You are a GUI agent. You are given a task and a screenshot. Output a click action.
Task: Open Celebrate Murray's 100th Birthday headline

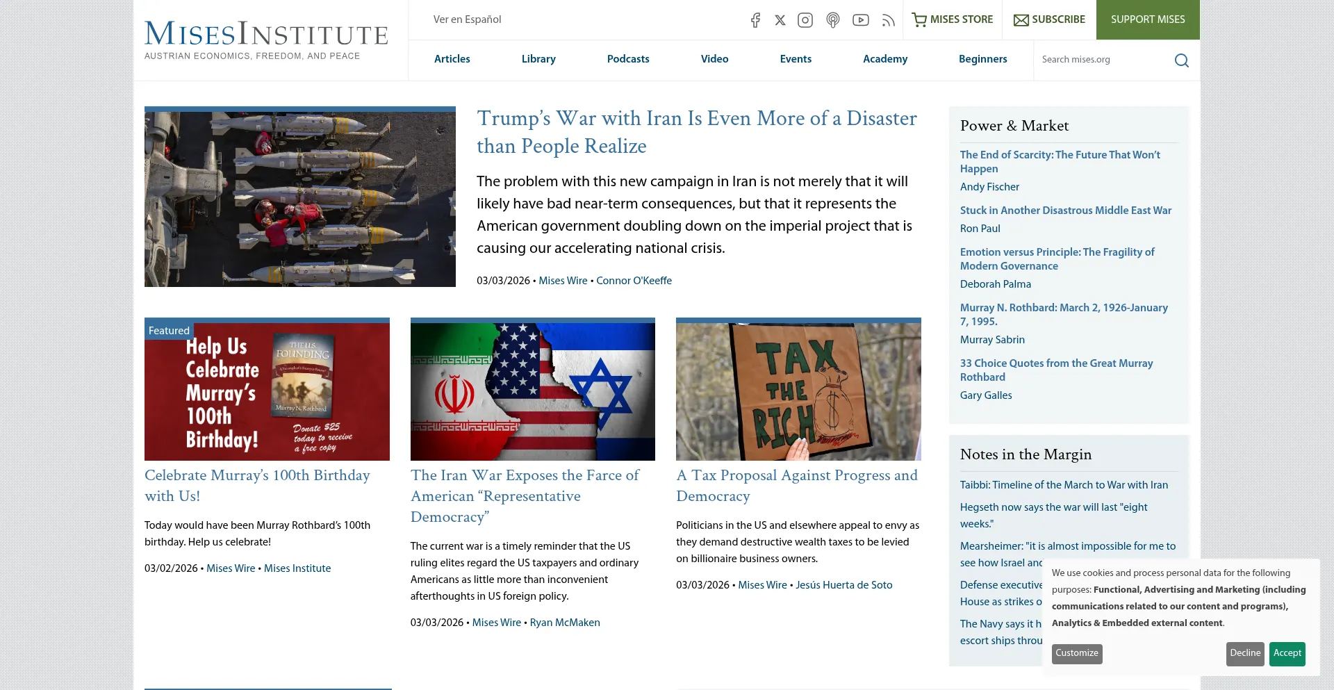[x=257, y=486]
